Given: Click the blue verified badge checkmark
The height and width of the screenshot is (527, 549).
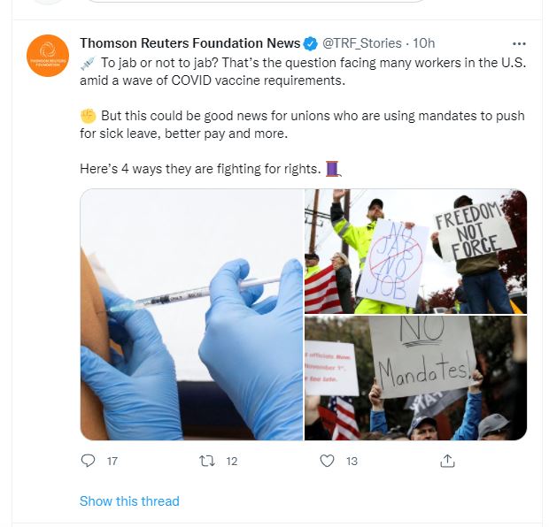Looking at the screenshot, I should [x=311, y=43].
